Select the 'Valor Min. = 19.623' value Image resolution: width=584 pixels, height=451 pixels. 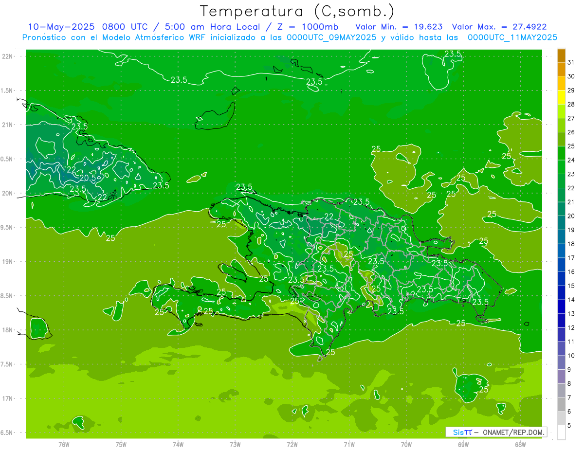pyautogui.click(x=399, y=26)
